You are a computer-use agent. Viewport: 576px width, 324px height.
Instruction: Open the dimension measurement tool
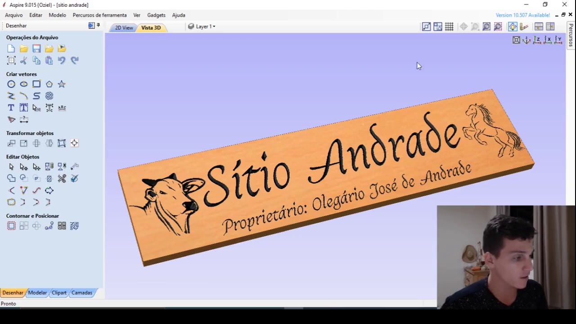coord(24,120)
